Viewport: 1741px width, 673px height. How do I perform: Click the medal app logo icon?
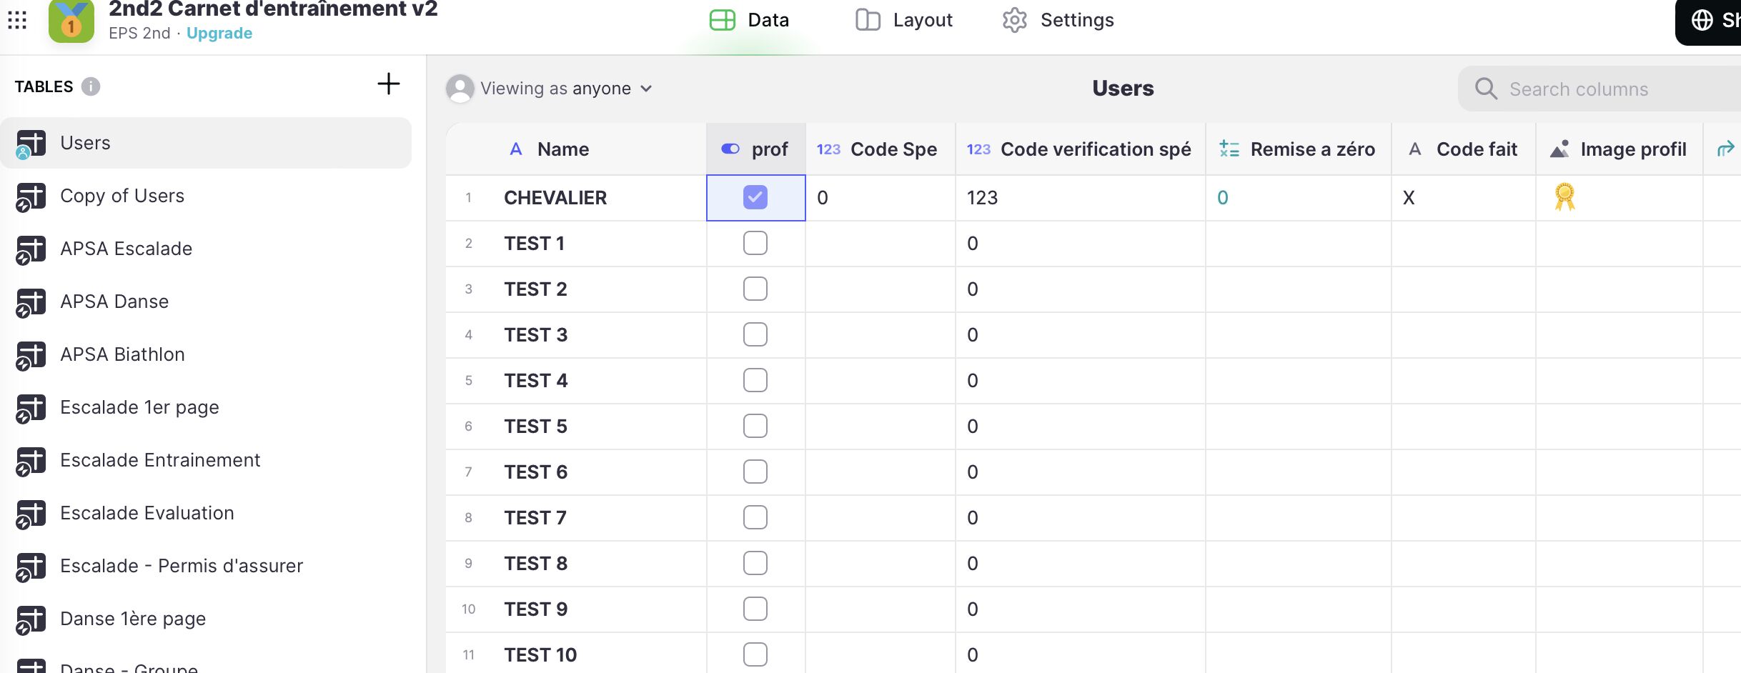click(x=71, y=21)
